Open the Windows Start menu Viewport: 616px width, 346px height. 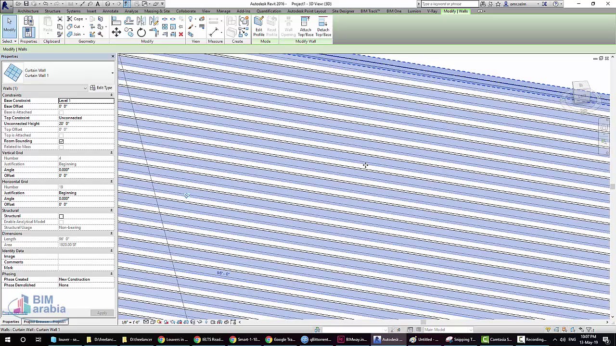tap(7, 340)
